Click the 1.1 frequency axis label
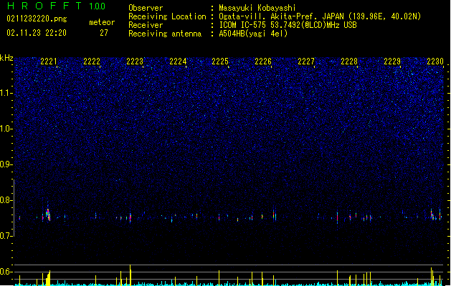 point(6,93)
